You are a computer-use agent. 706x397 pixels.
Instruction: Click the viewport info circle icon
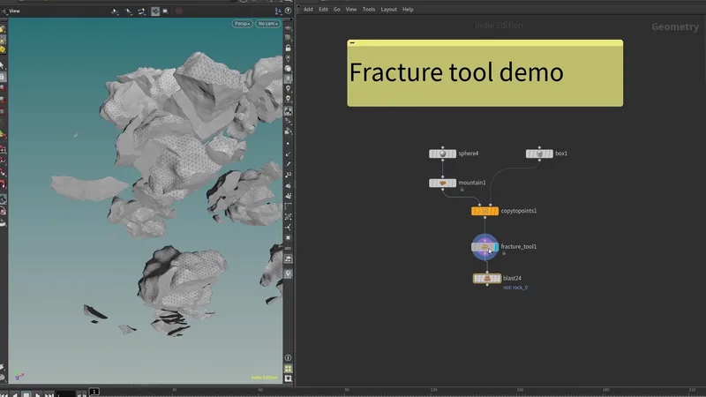pos(289,358)
